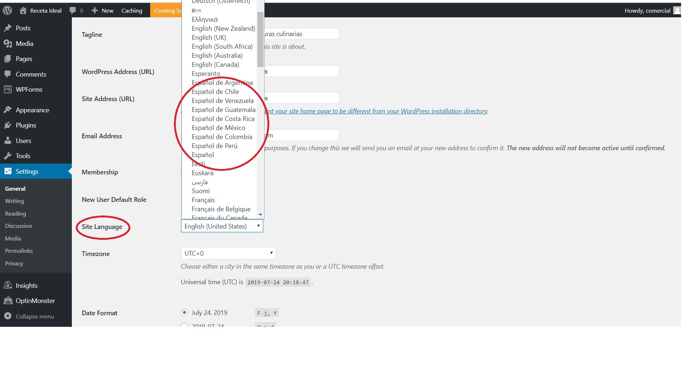Image resolution: width=693 pixels, height=390 pixels.
Task: Open the Posts pushpin icon
Action: (8, 28)
